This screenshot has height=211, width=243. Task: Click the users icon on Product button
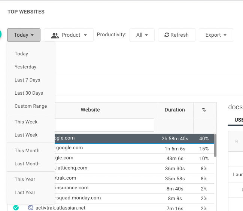55,35
